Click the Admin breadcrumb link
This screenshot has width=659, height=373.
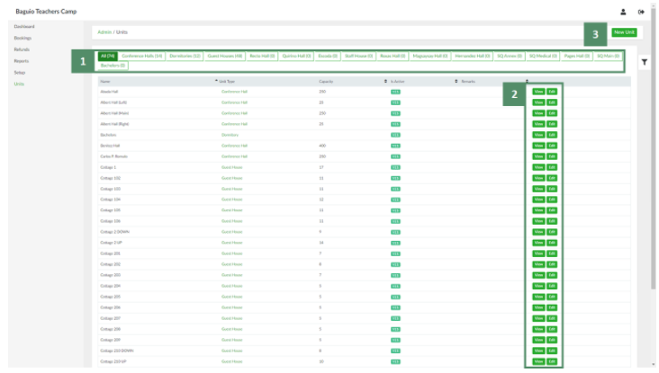[x=104, y=32]
